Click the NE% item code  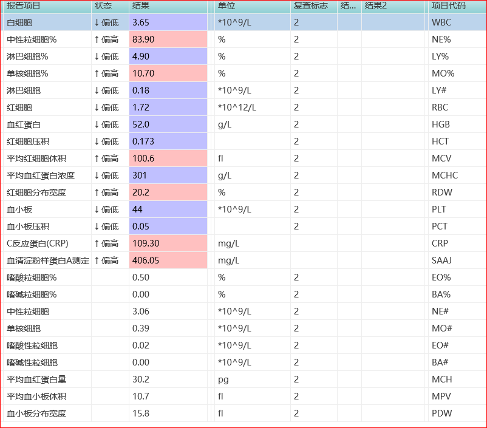pyautogui.click(x=441, y=39)
